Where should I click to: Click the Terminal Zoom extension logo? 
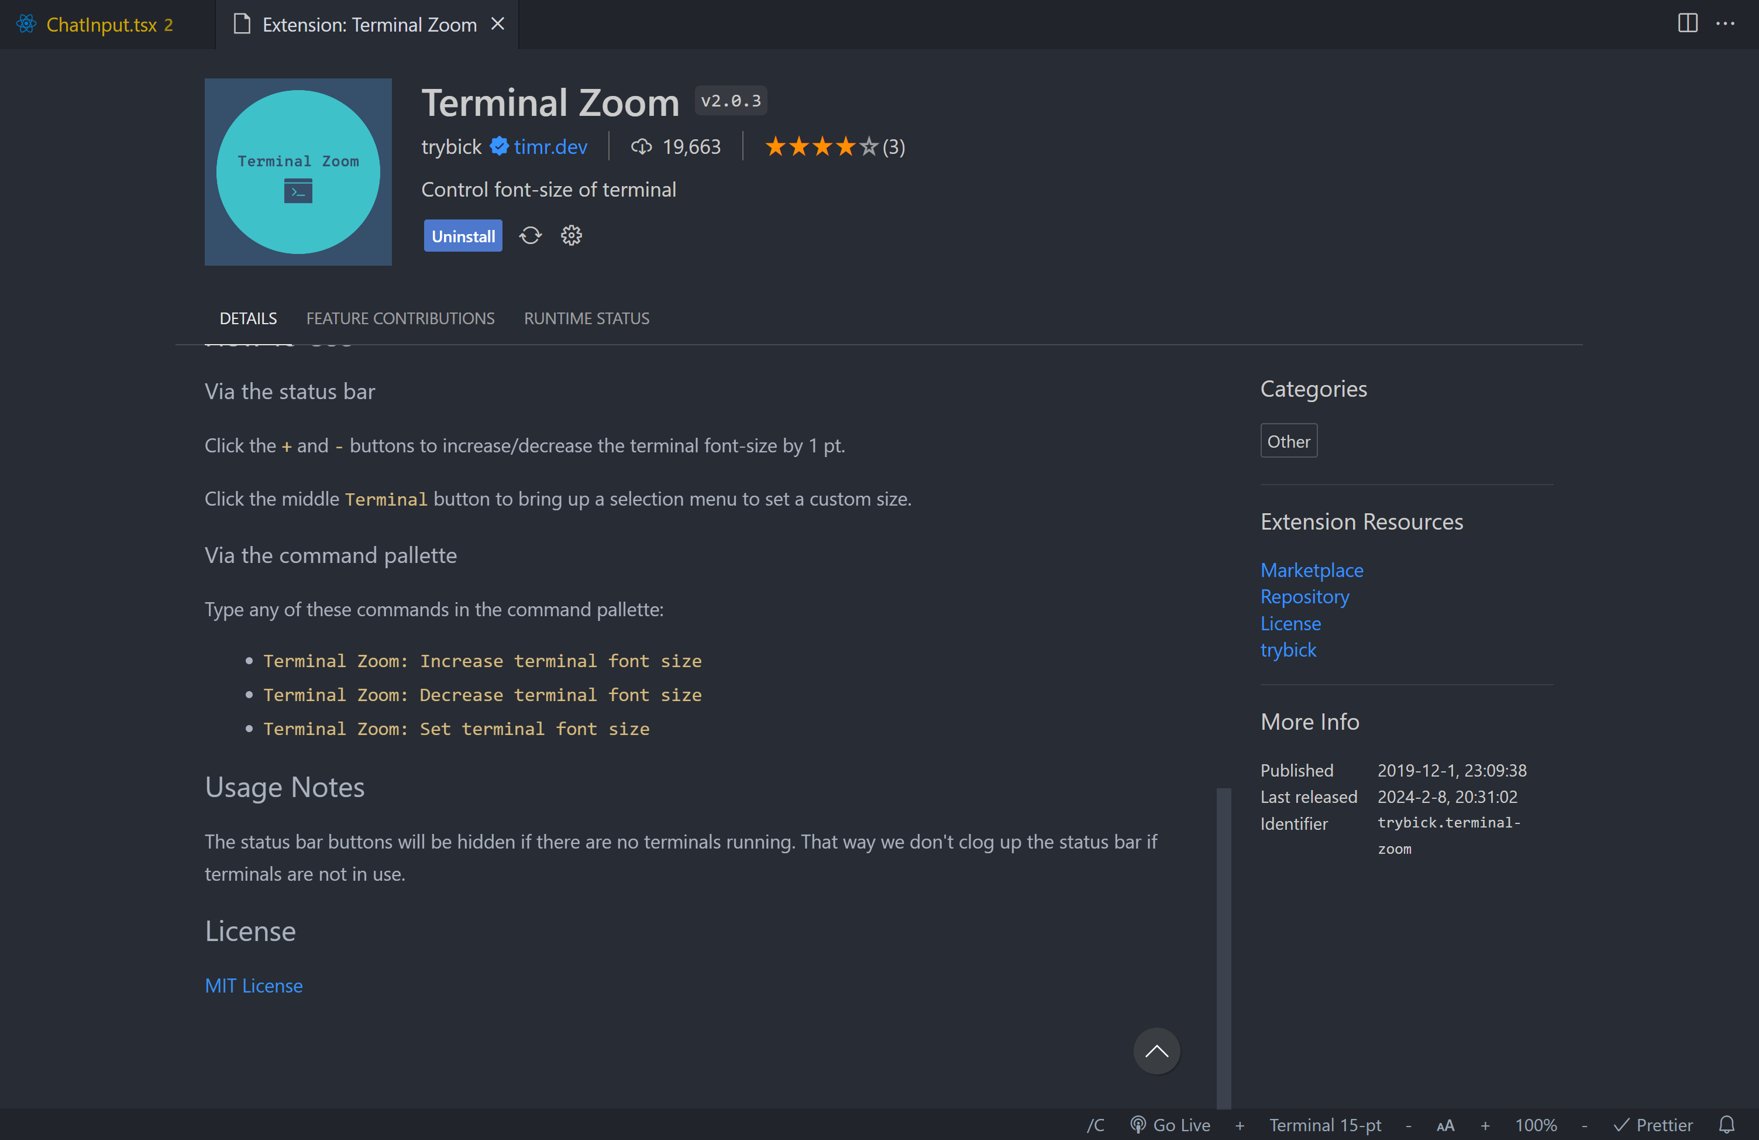(298, 172)
